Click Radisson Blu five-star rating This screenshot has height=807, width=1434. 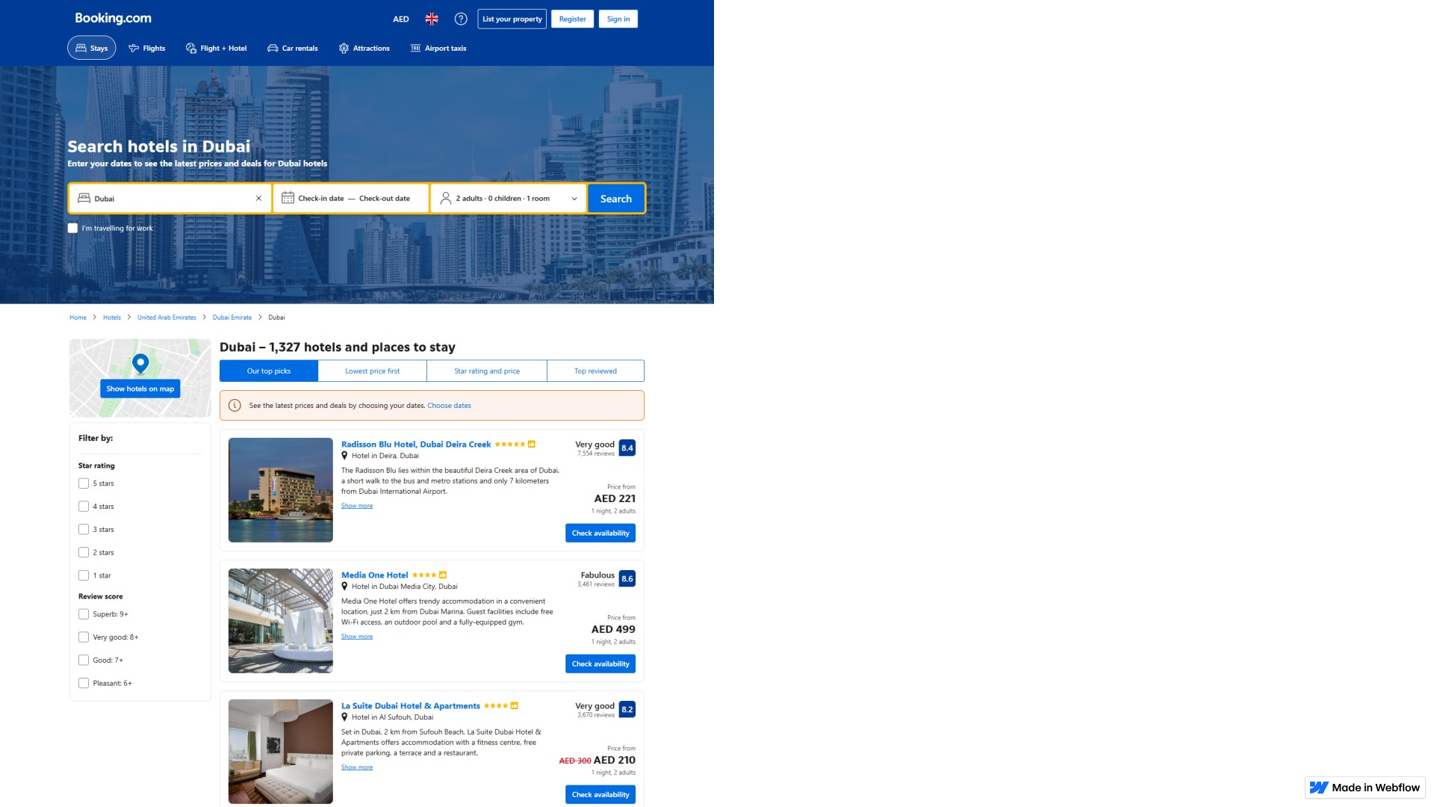tap(510, 445)
